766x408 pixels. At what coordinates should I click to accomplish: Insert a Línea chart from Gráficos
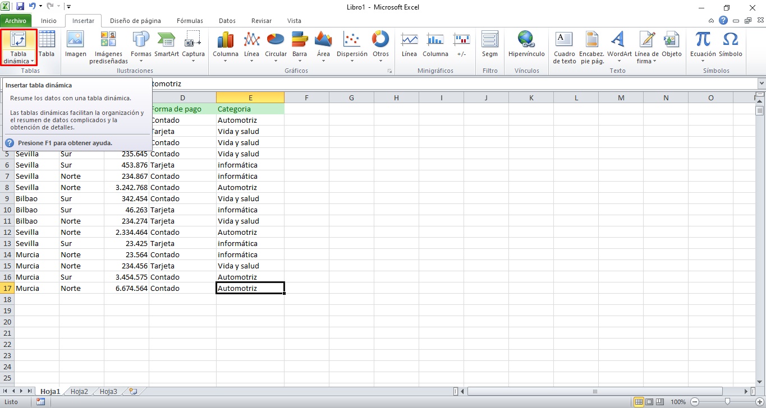[x=251, y=48]
